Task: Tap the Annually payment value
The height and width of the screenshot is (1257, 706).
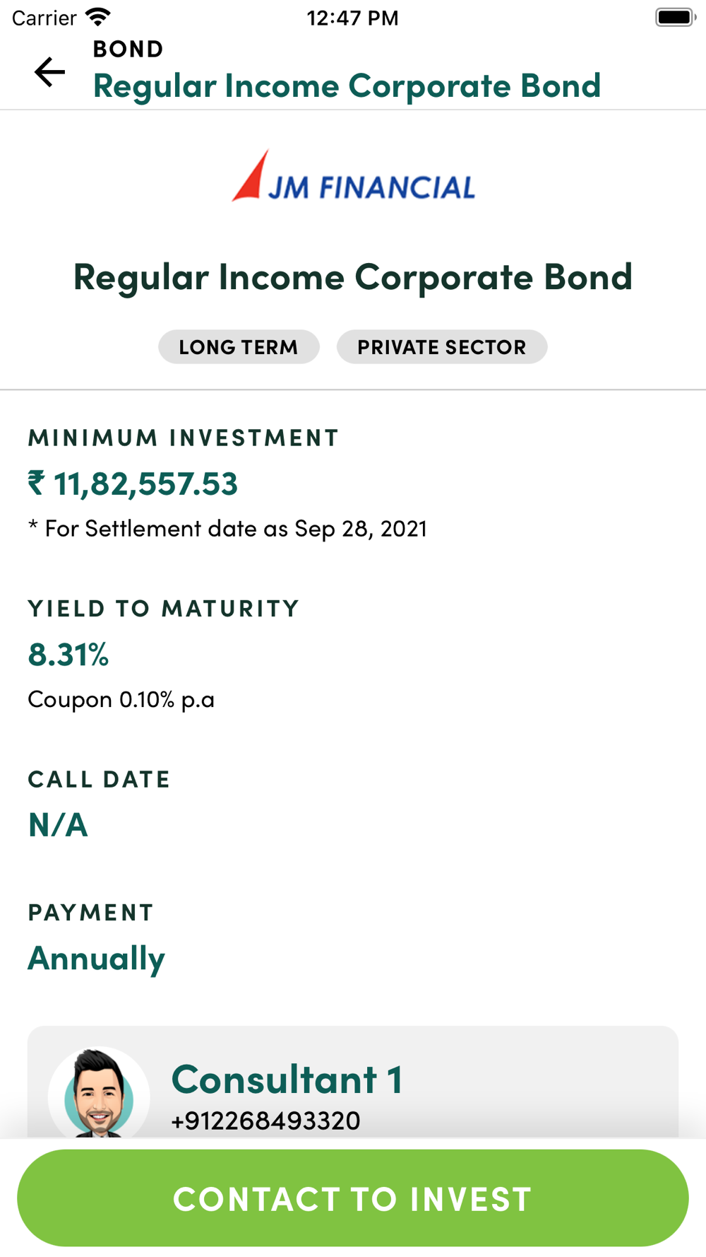Action: (x=96, y=959)
